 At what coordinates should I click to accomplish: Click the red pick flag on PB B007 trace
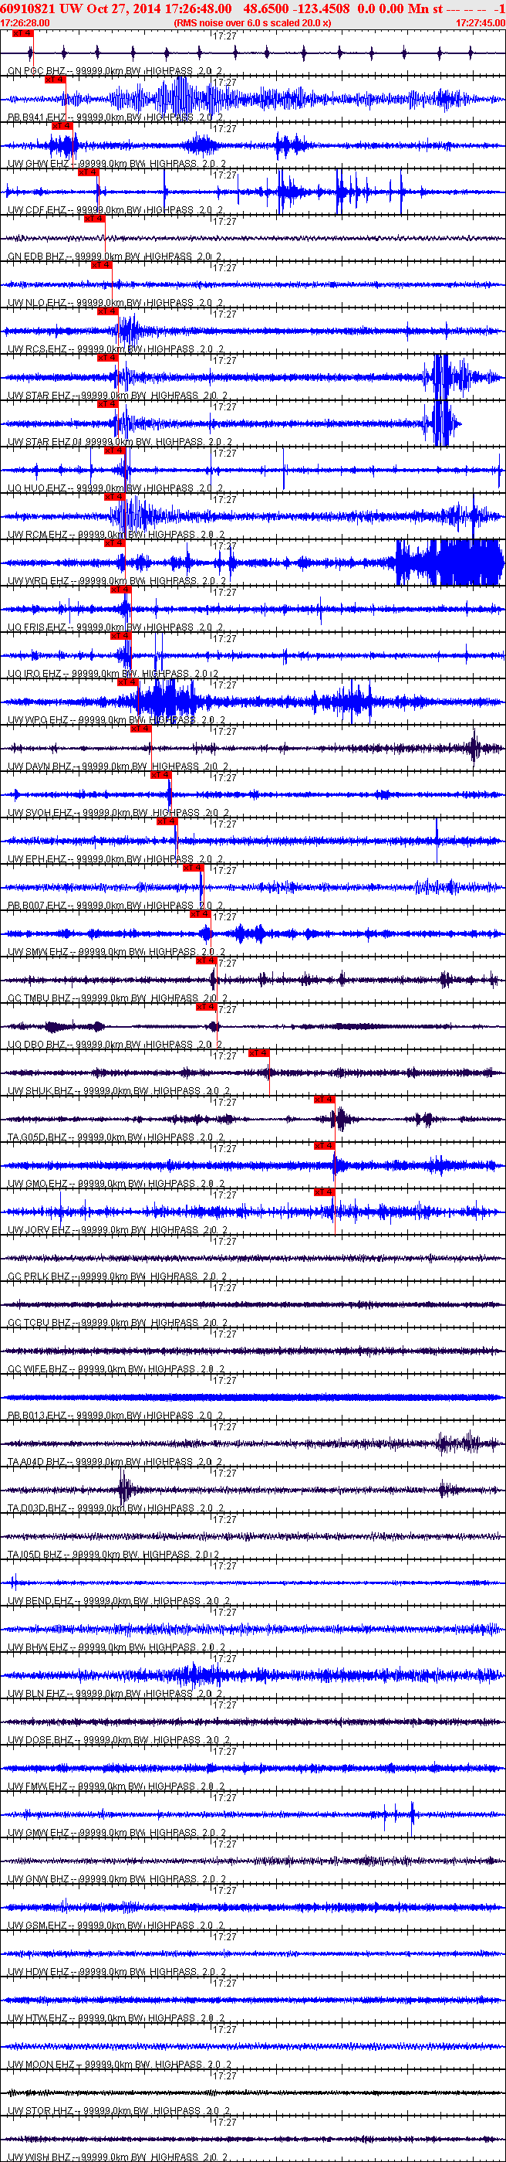(193, 867)
